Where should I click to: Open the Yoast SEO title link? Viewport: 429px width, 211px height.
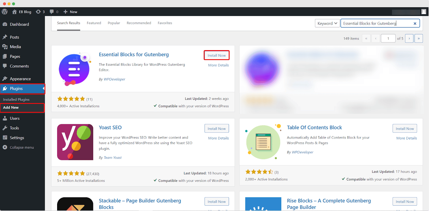tap(110, 127)
